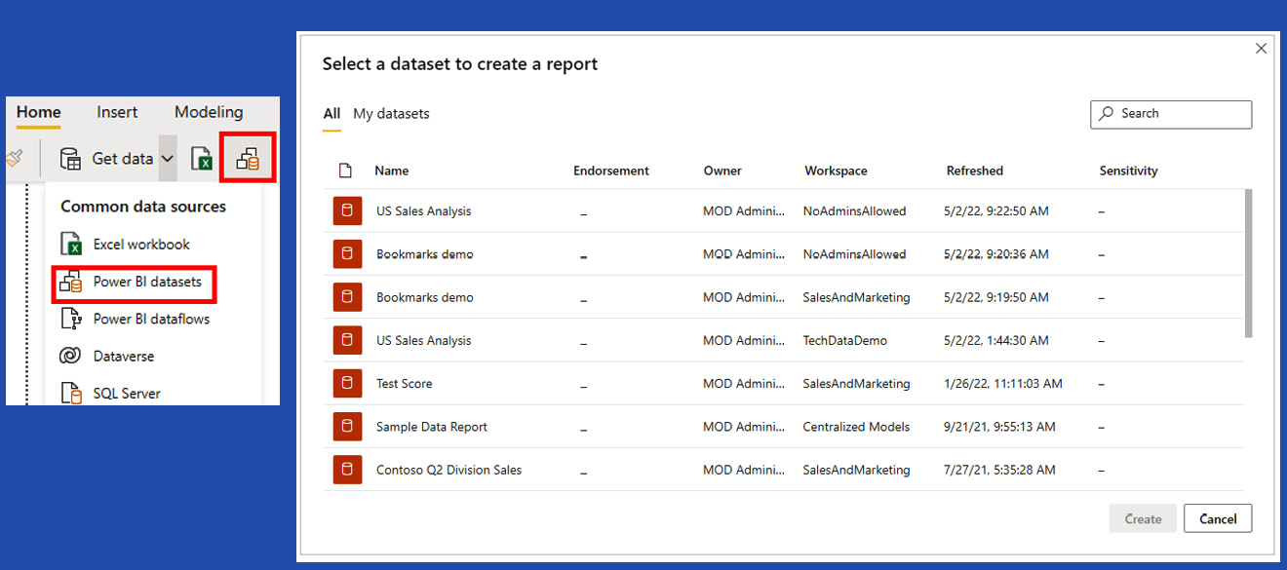Switch to My datasets tab
The height and width of the screenshot is (570, 1287).
(391, 114)
